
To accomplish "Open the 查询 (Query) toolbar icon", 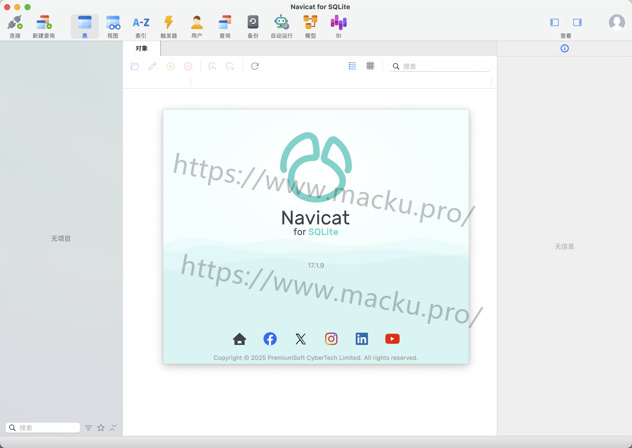I will (225, 26).
